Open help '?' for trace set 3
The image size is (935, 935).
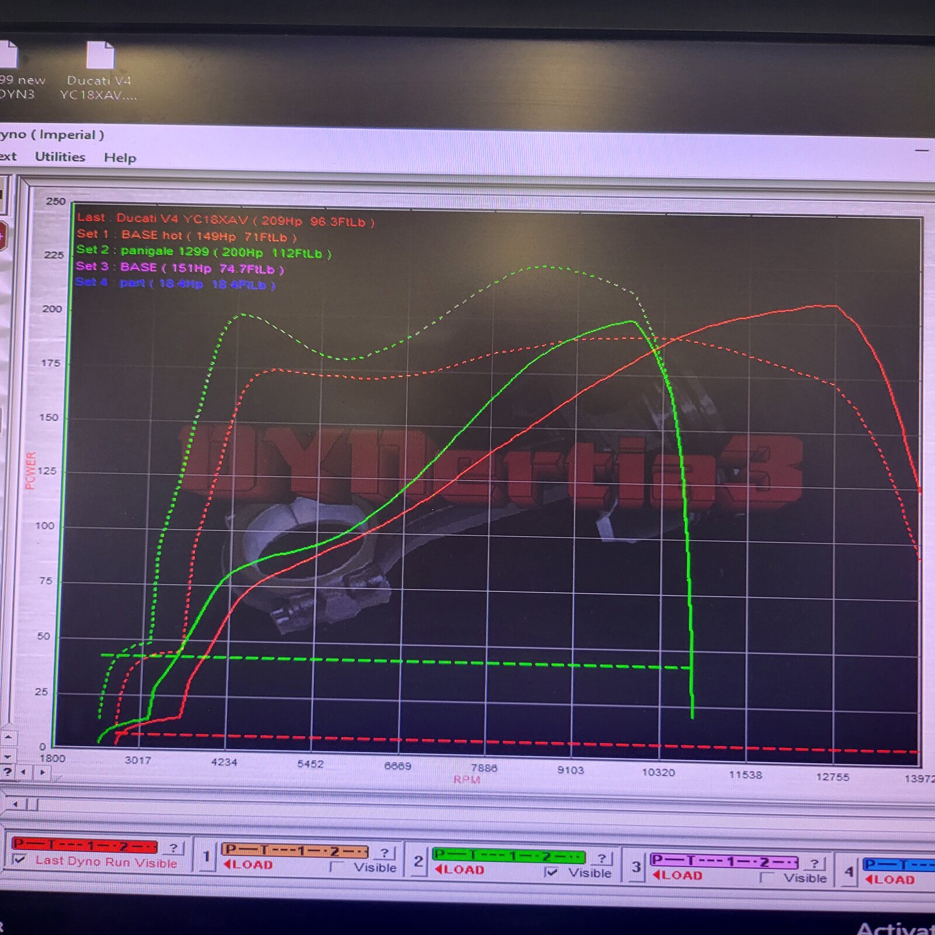tap(815, 863)
